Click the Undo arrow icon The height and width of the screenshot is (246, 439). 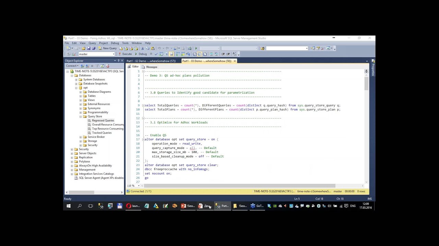point(159,49)
